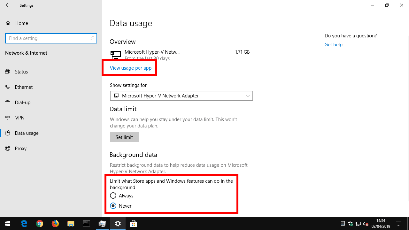
Task: Click the leftmost system tray icon
Action: coord(343,224)
